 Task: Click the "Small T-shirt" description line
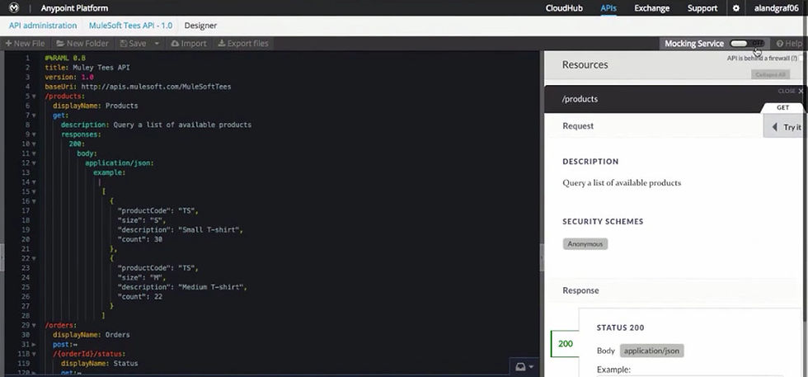[180, 230]
